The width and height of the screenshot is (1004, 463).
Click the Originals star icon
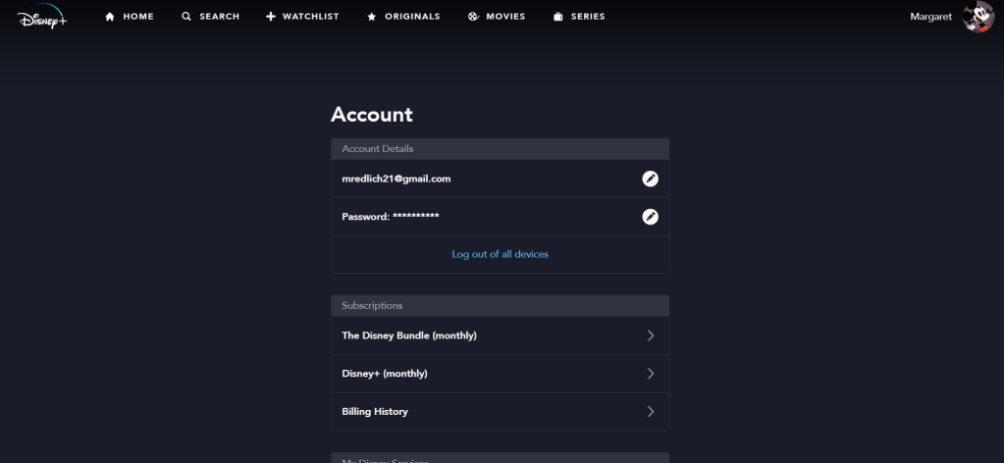tap(372, 17)
